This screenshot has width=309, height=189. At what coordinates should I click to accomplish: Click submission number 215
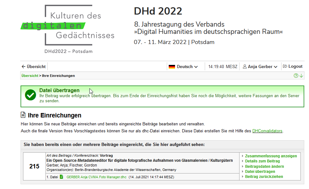pos(34,166)
